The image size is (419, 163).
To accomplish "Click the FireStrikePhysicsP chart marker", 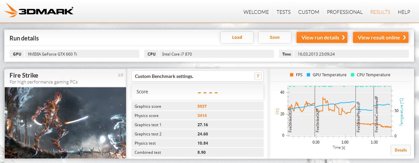I will (358, 117).
